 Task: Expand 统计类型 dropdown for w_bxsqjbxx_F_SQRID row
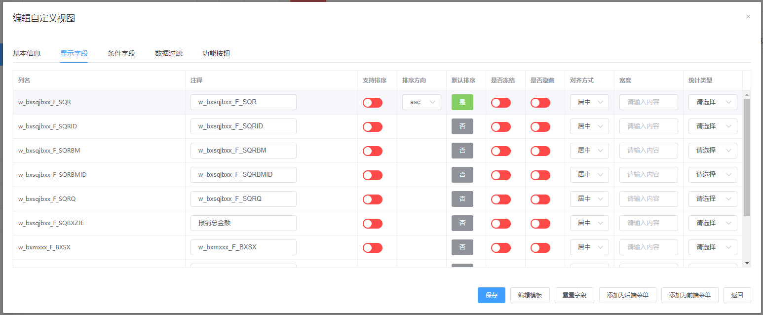[712, 126]
